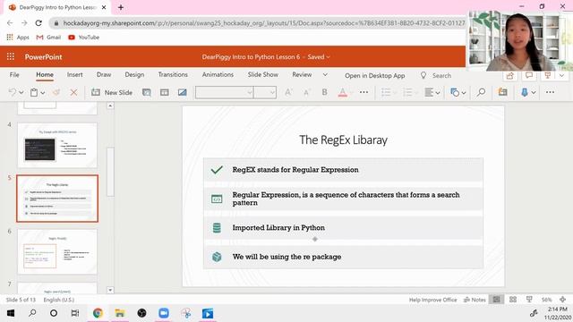Viewport: 573px width, 322px height.
Task: Click Open in Desktop App
Action: [x=374, y=75]
